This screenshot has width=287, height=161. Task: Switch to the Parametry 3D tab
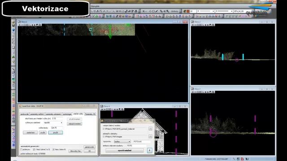90,114
